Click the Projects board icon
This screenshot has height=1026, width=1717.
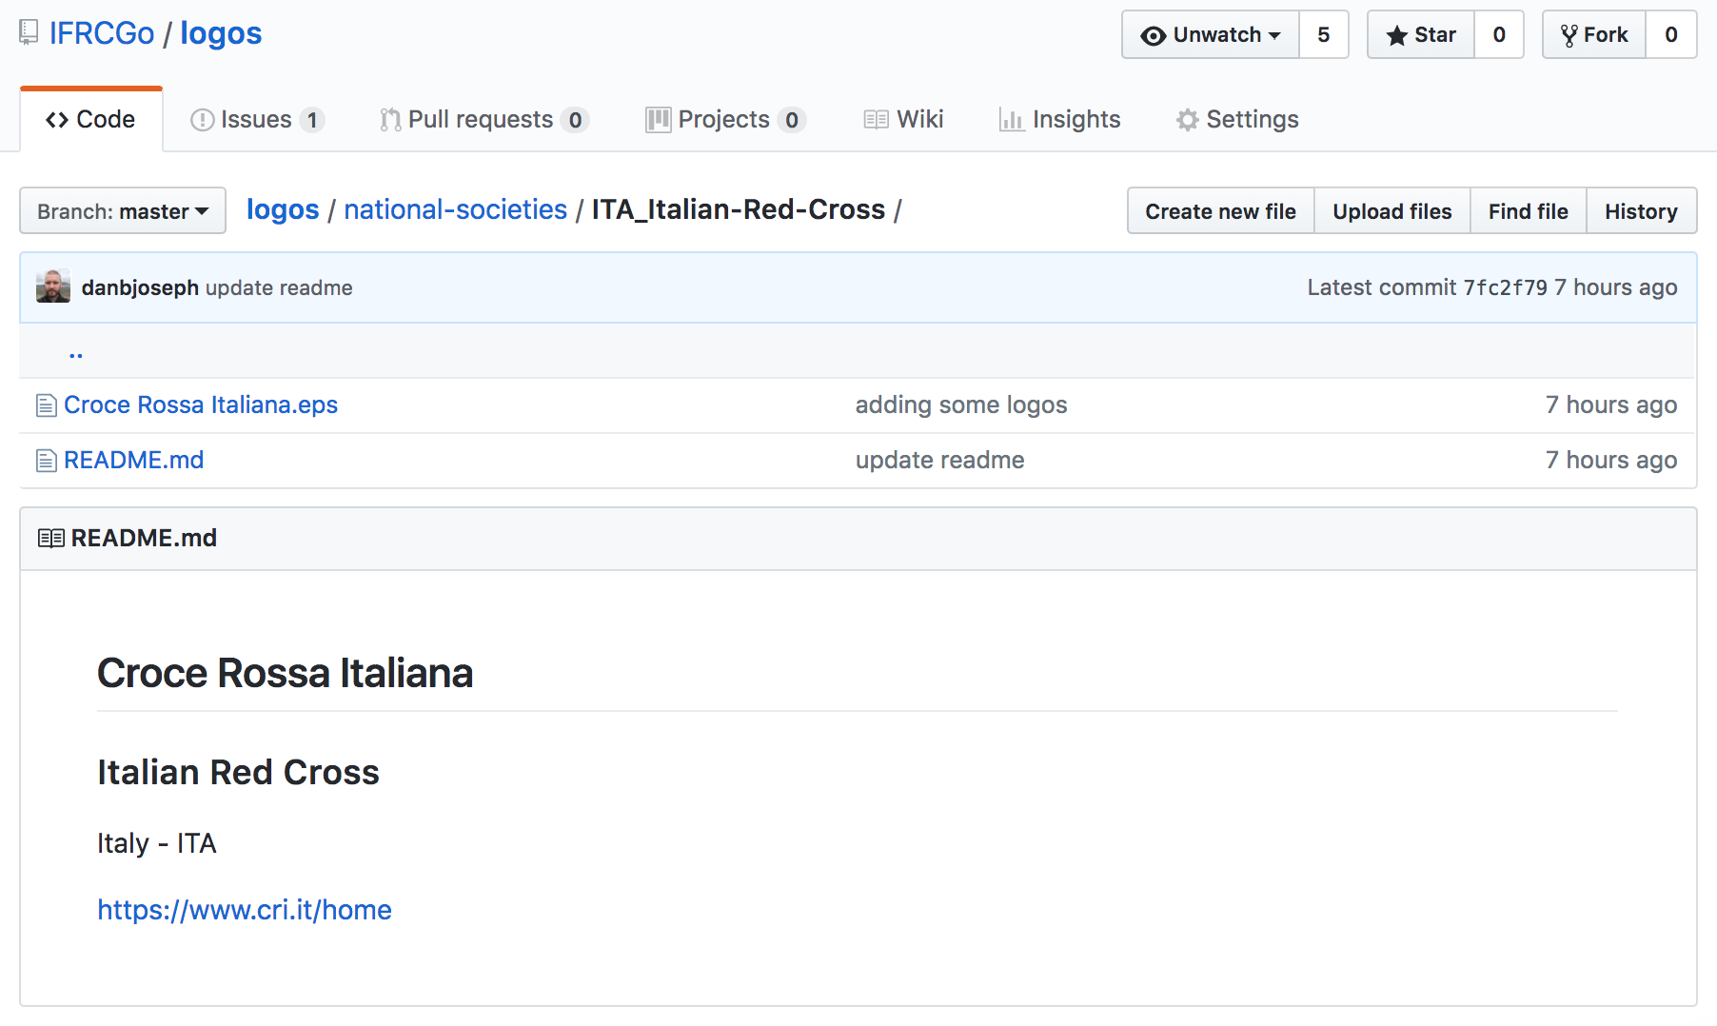tap(658, 120)
